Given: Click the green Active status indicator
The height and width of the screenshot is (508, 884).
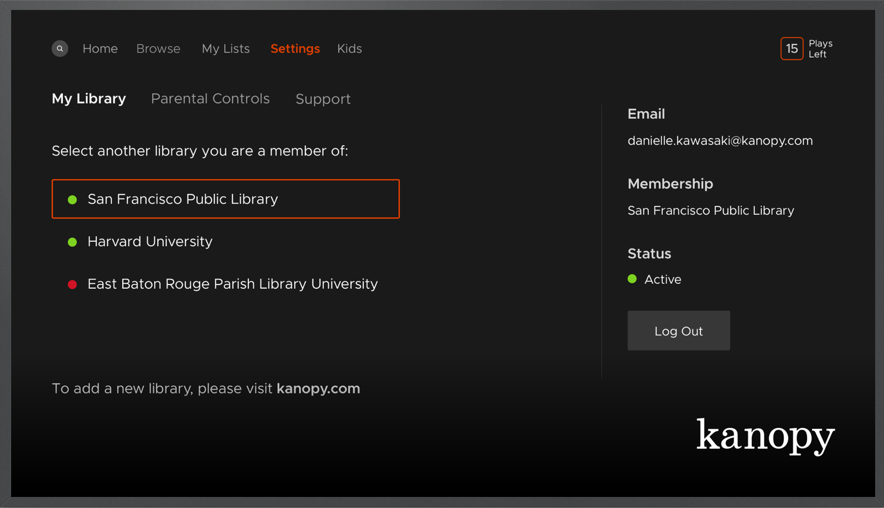Looking at the screenshot, I should pyautogui.click(x=632, y=279).
